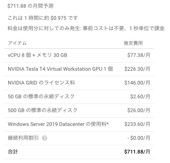The image size is (170, 163).
Task: Select the NVIDIA GRID のライセンス料 row
Action: click(x=79, y=83)
